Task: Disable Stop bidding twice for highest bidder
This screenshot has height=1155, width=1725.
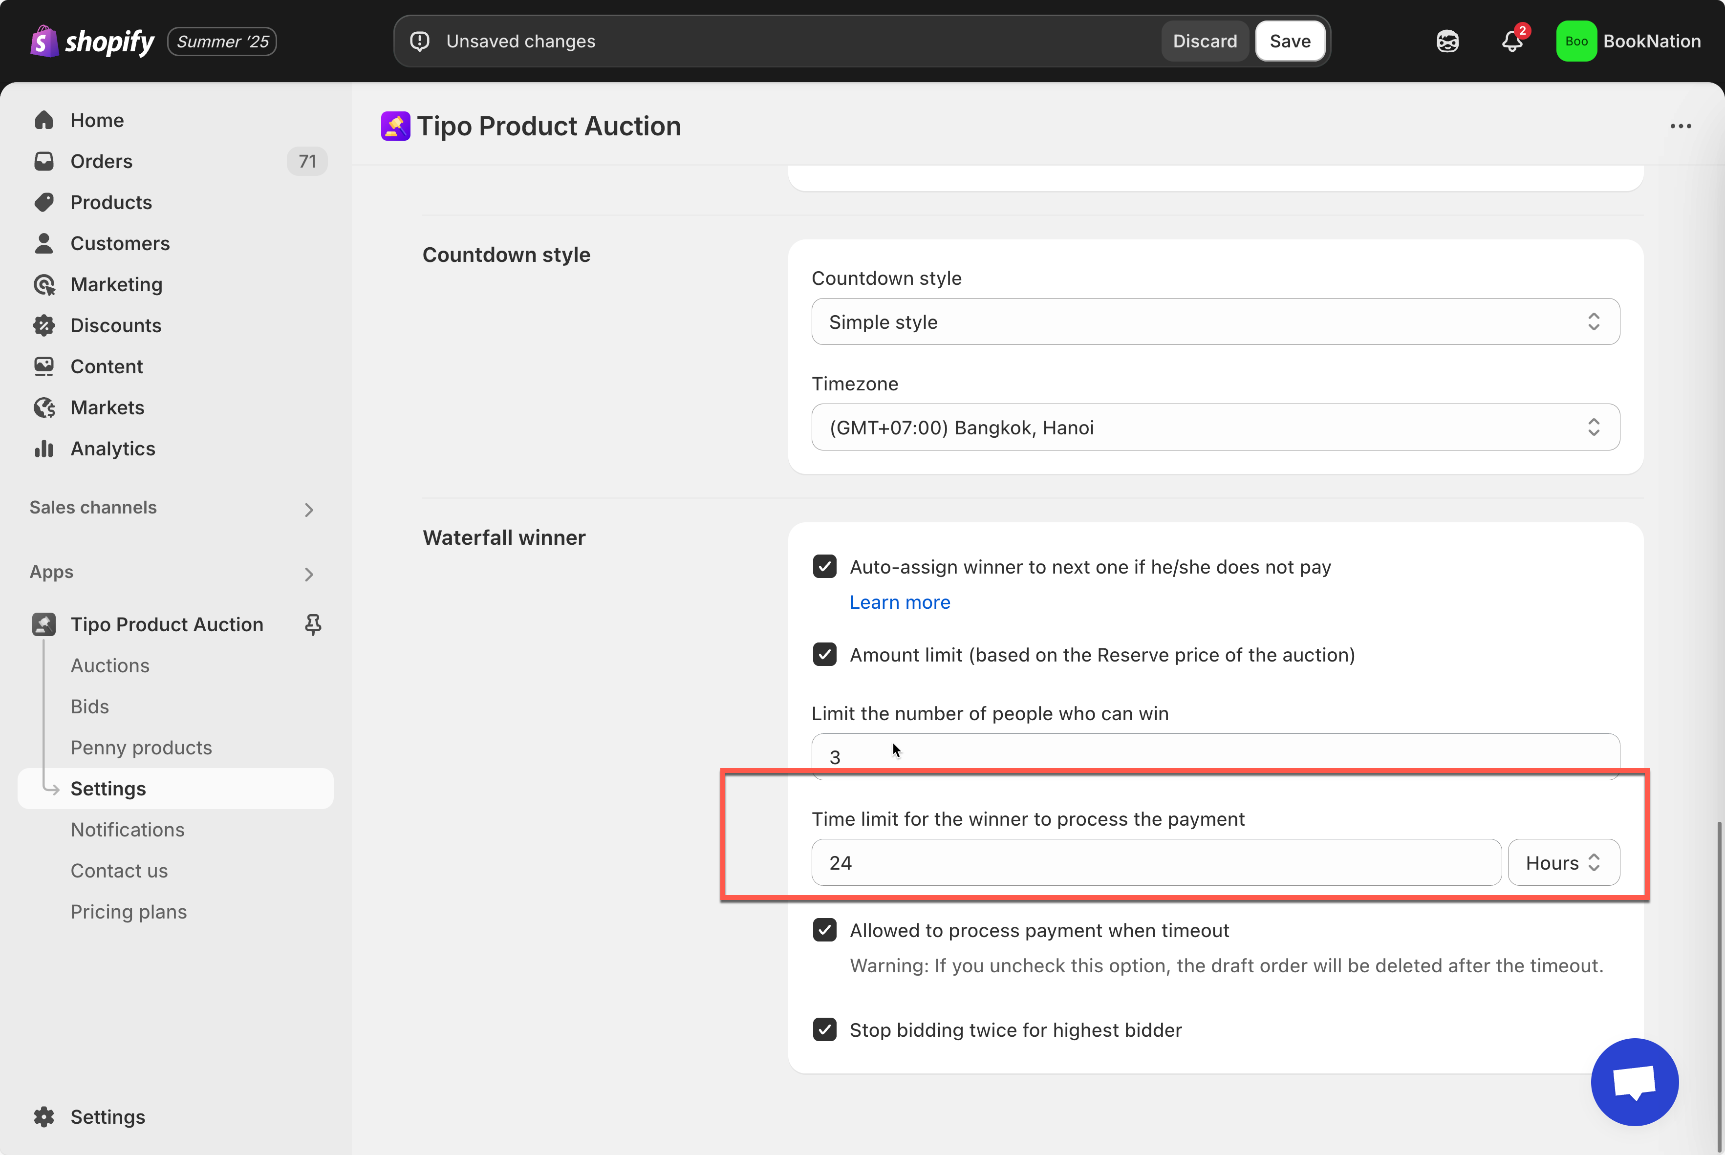Action: (x=824, y=1030)
